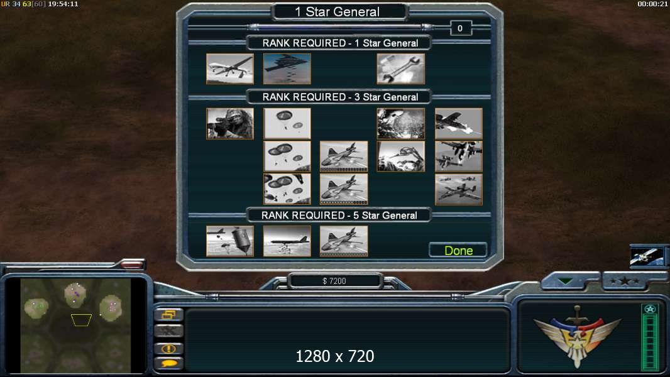
Task: Select the wrench Emergency Repair power
Action: coord(401,68)
